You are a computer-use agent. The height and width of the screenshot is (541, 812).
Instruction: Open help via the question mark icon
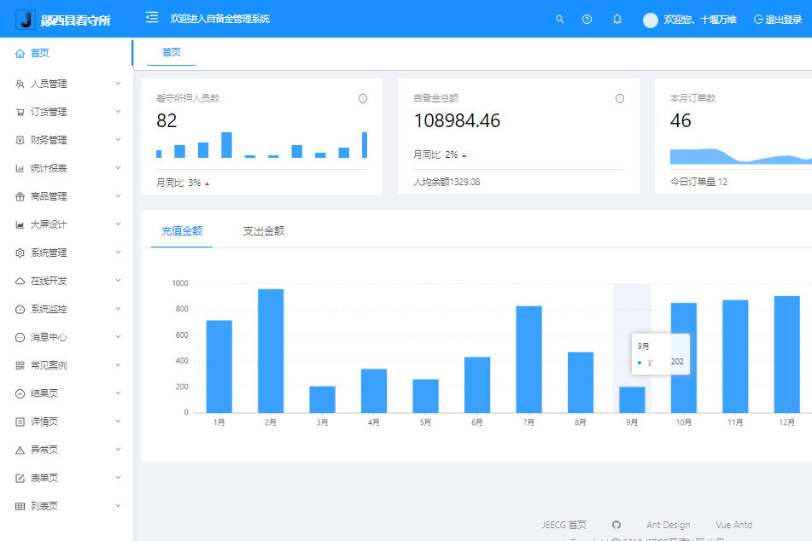click(587, 19)
